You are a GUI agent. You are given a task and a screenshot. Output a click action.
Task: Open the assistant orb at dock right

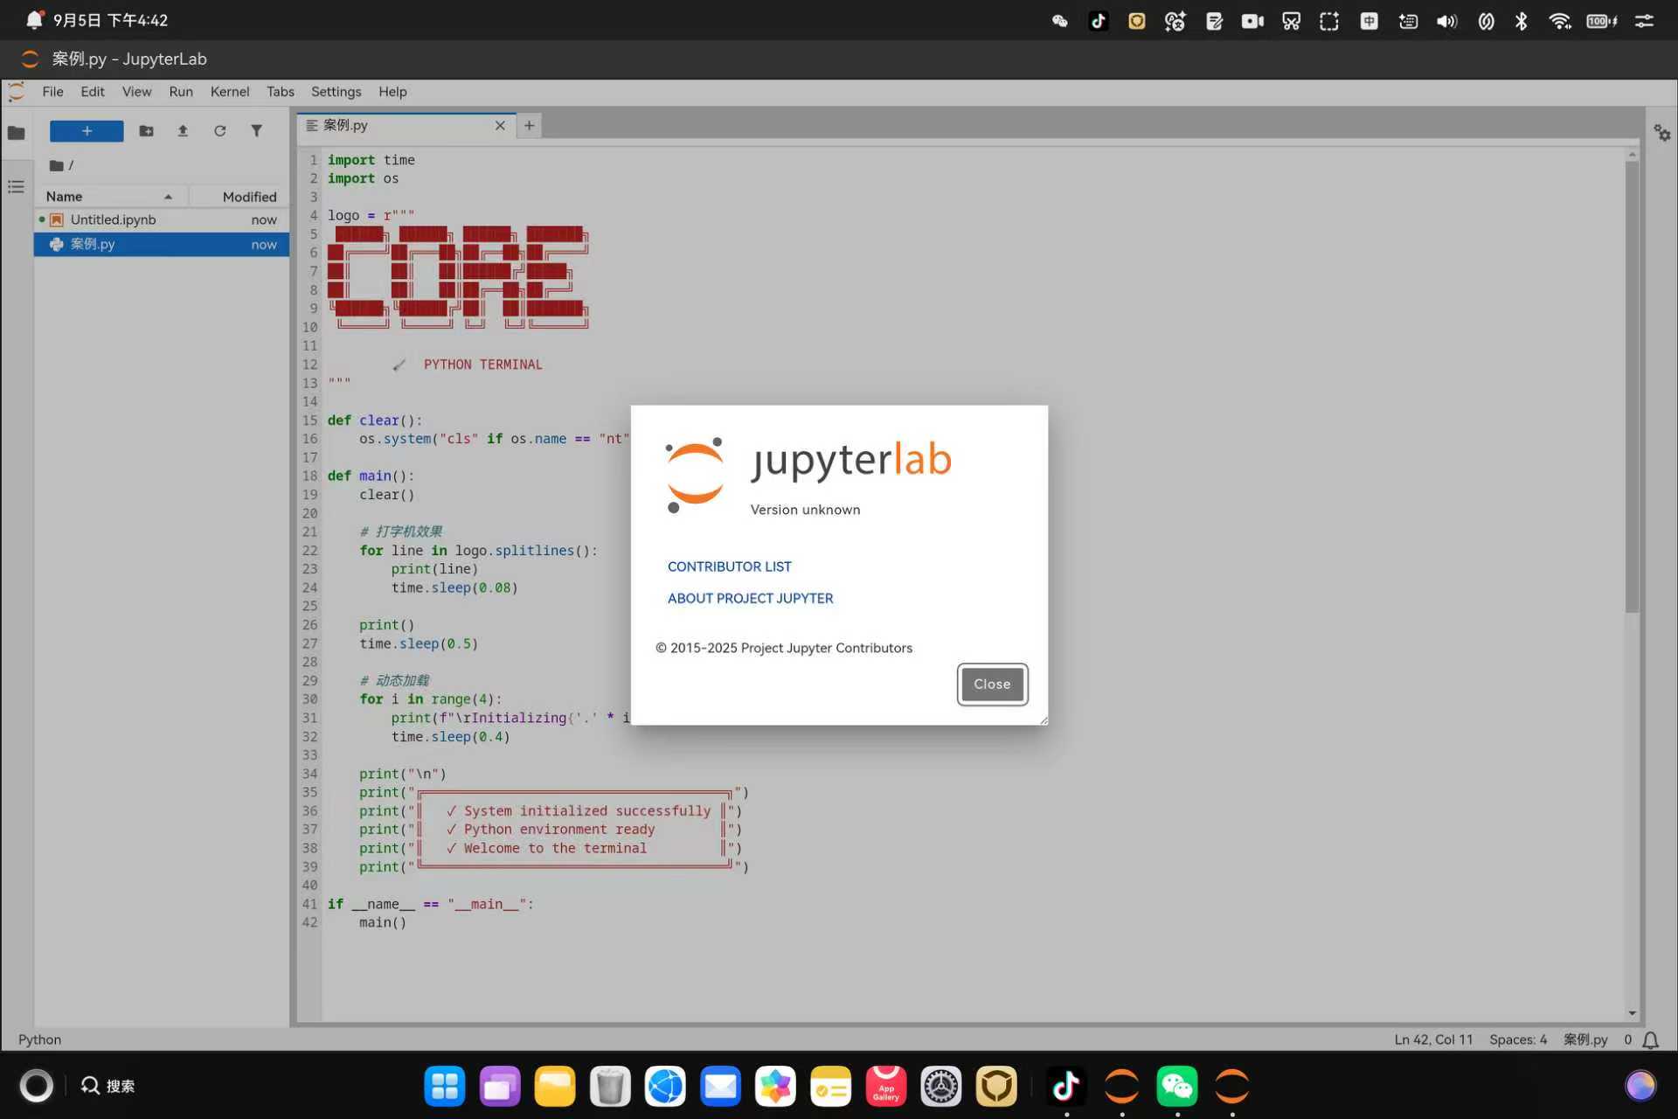(1640, 1087)
